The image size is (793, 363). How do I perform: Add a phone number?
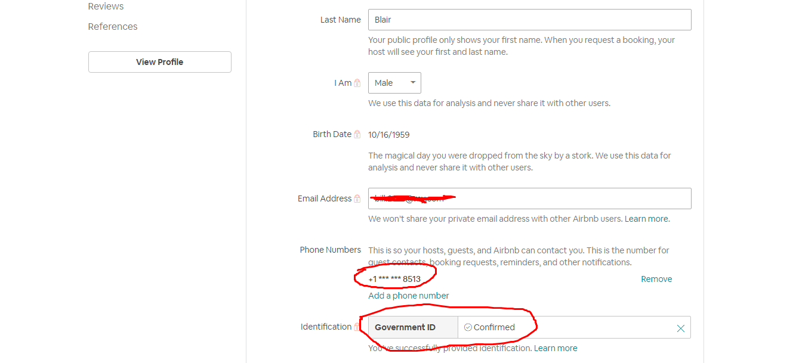click(409, 296)
